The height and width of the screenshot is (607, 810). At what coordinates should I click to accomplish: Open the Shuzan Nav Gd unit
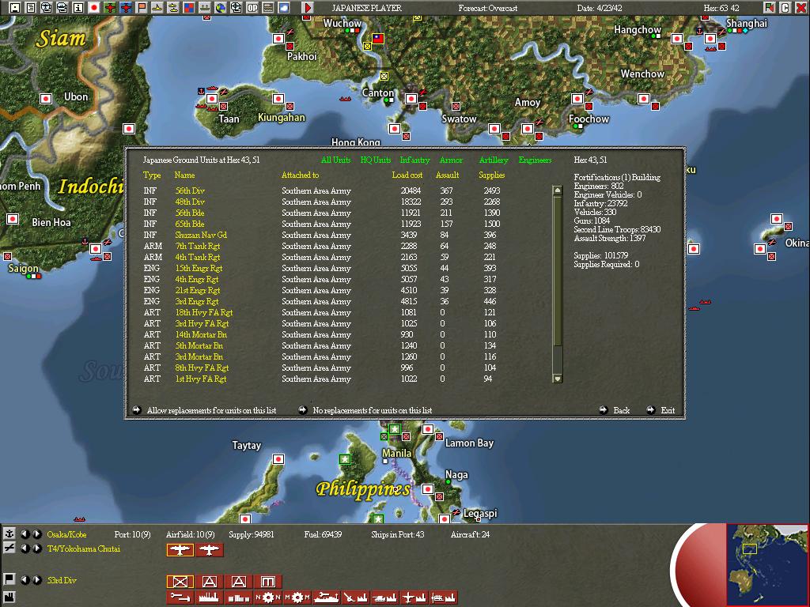point(201,235)
